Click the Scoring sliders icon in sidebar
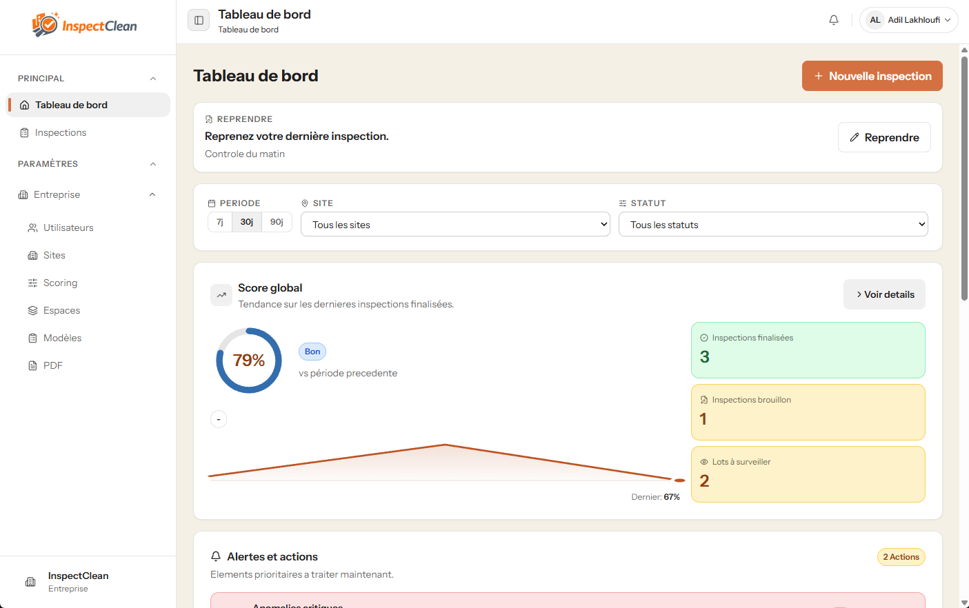The height and width of the screenshot is (608, 969). point(32,283)
